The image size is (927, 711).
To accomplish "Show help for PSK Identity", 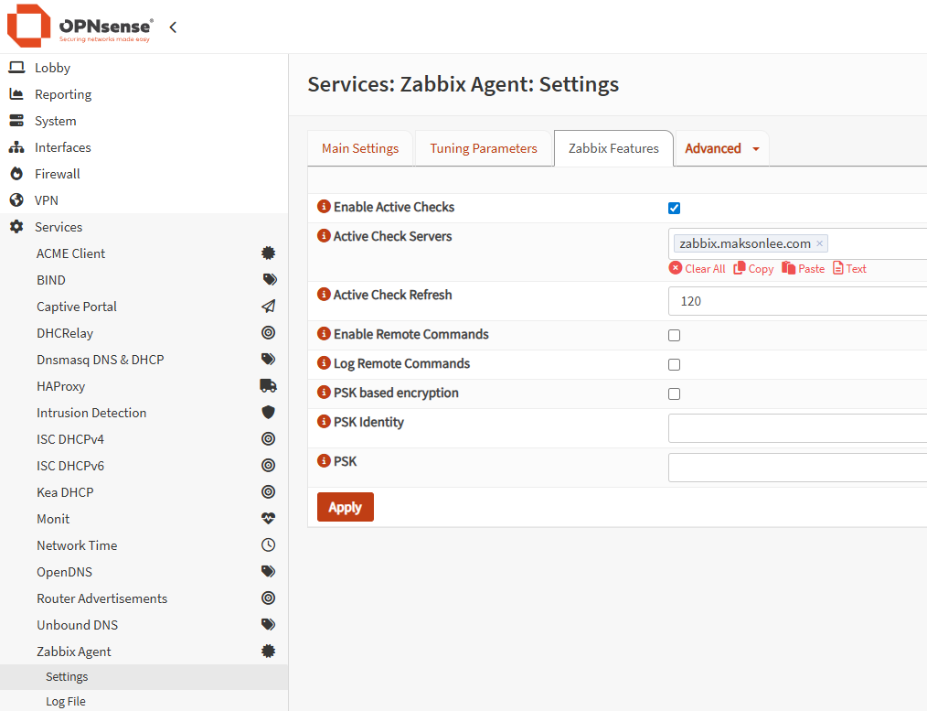I will 324,421.
